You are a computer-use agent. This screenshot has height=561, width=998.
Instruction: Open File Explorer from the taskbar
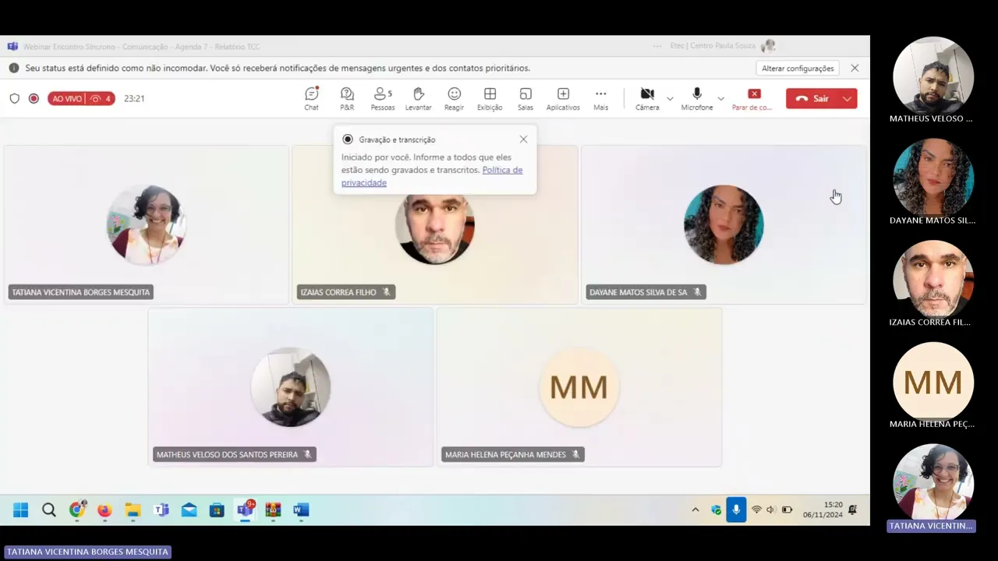133,510
